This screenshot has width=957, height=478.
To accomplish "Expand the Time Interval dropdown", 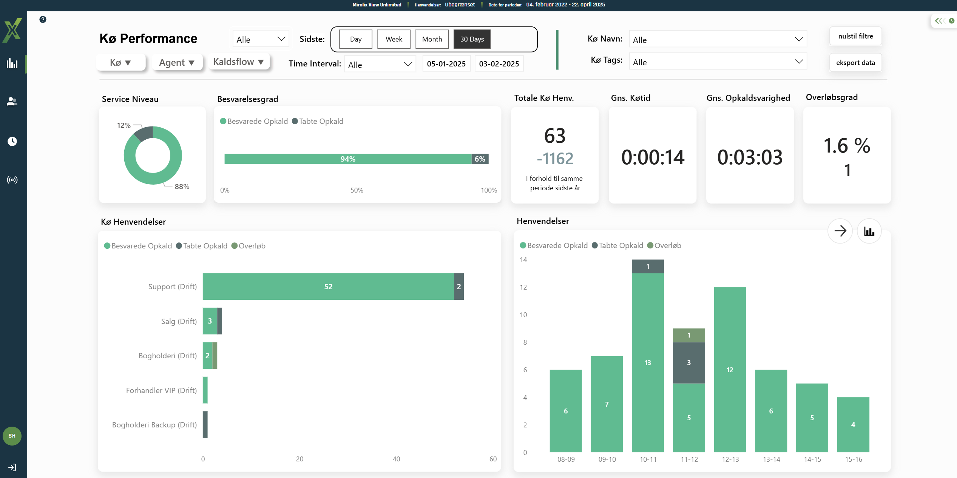I will pos(380,64).
